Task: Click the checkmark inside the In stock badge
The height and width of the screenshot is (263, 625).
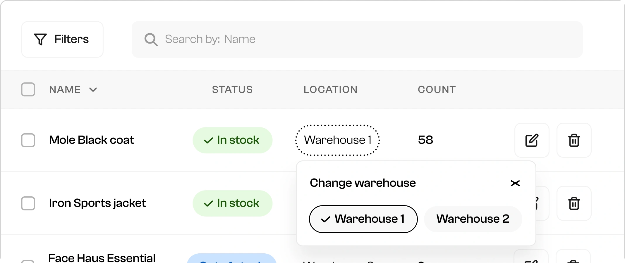Action: [x=208, y=140]
